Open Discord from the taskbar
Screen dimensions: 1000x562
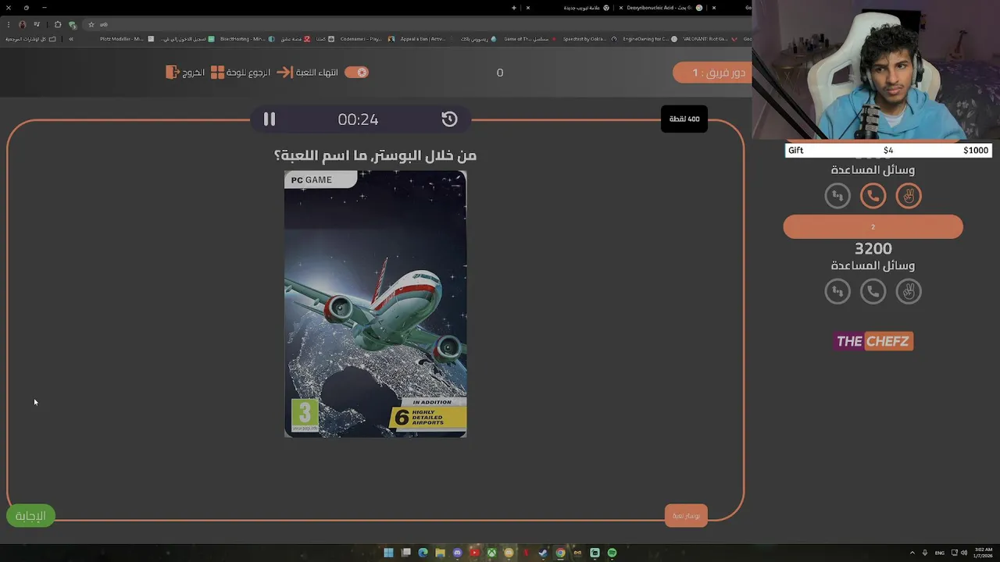point(457,553)
